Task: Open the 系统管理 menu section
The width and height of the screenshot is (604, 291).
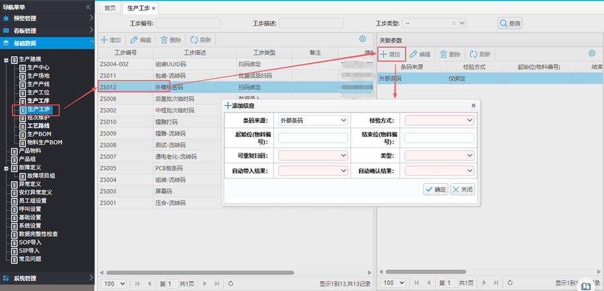Action: pyautogui.click(x=47, y=278)
